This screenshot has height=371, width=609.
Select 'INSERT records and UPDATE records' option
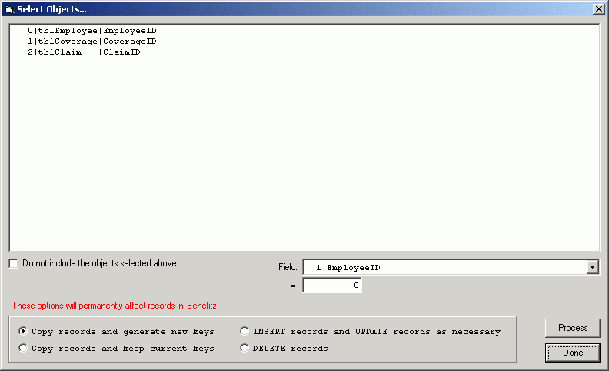(x=245, y=331)
